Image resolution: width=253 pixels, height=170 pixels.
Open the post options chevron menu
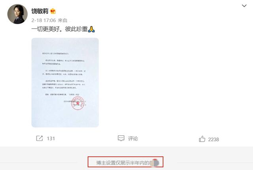click(244, 6)
